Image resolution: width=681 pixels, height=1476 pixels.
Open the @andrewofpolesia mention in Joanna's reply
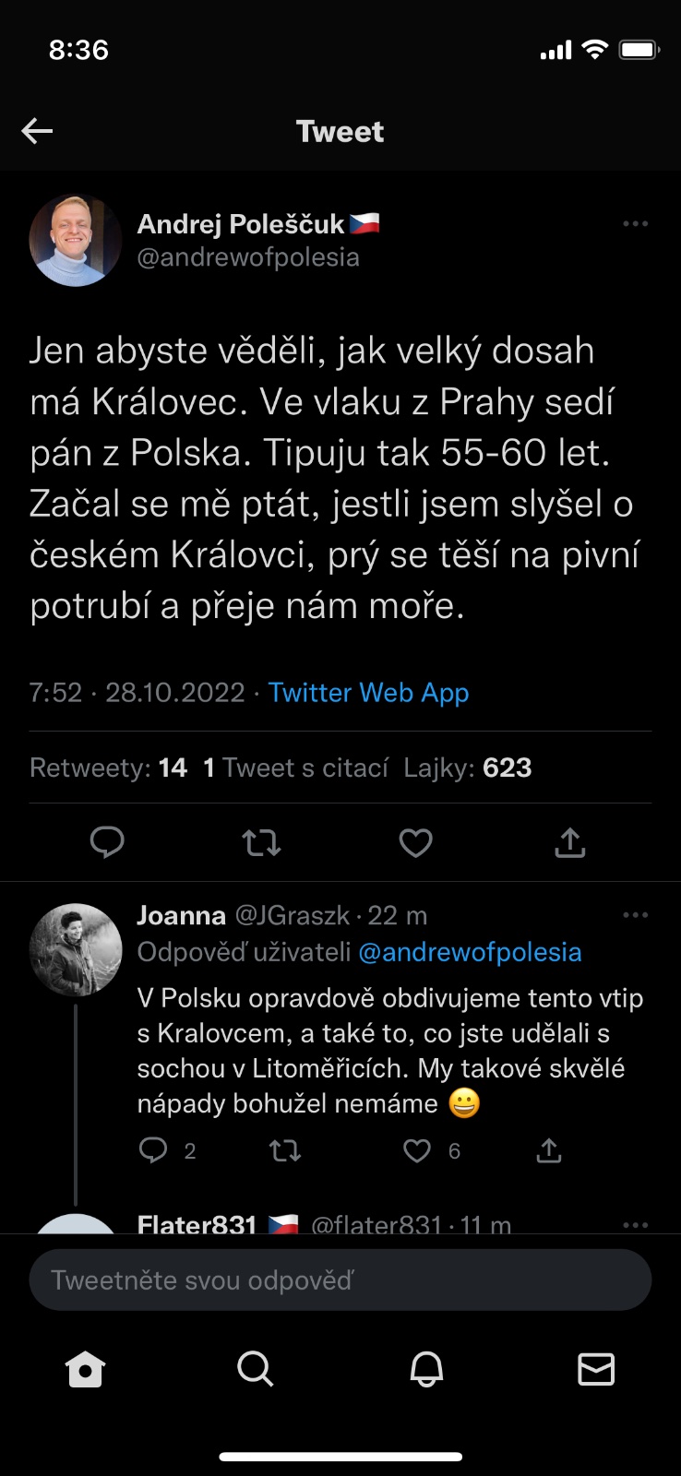470,952
